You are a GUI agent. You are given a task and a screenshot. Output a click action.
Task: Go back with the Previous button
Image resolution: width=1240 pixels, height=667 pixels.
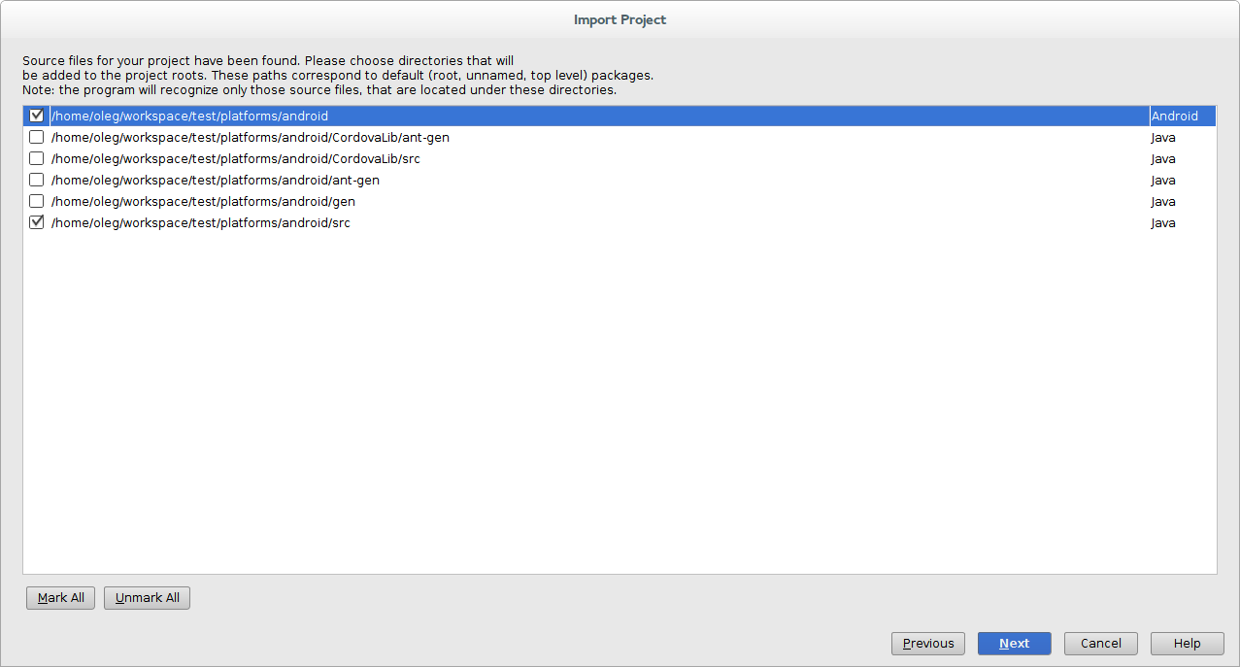[928, 644]
